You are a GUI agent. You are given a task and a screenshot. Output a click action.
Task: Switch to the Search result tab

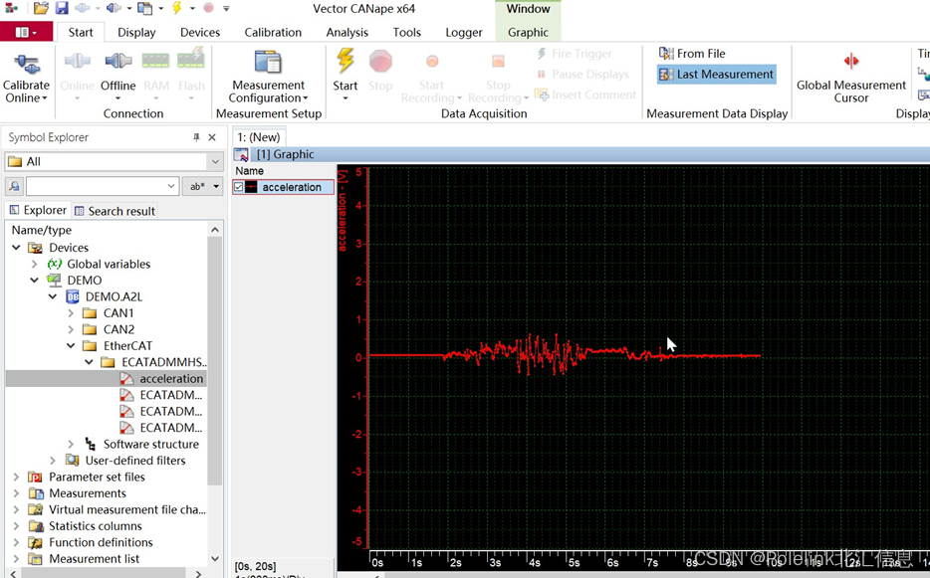pos(116,211)
